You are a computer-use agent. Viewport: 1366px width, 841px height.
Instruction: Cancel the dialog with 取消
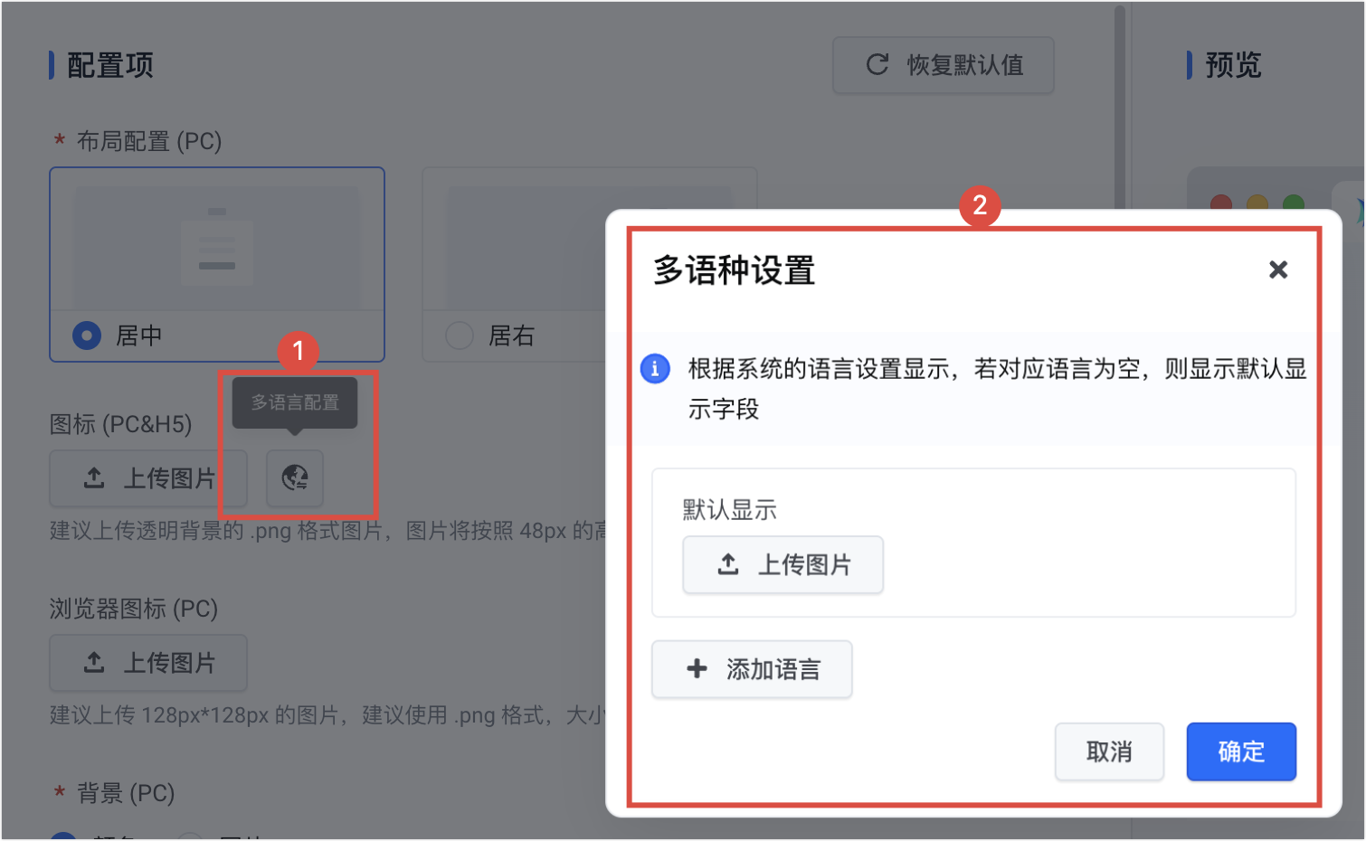pyautogui.click(x=1109, y=751)
